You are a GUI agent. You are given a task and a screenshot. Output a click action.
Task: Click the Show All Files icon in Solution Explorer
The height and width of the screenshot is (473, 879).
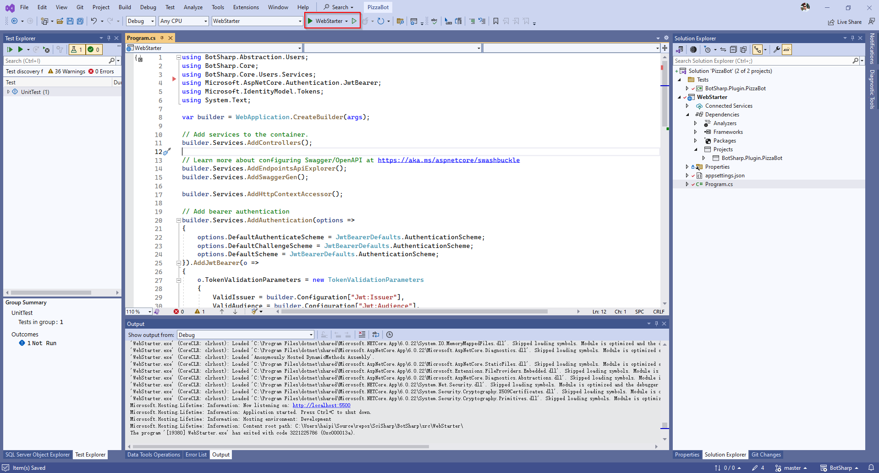743,49
